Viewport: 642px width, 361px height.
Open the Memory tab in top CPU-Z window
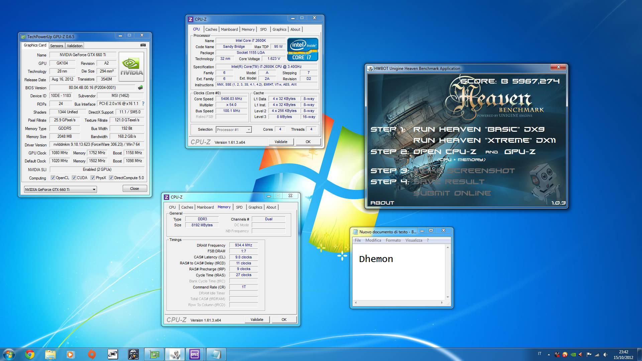[x=248, y=29]
